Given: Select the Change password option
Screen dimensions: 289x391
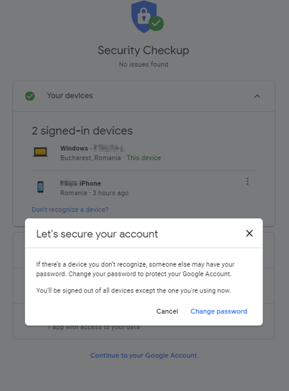Looking at the screenshot, I should pos(219,311).
